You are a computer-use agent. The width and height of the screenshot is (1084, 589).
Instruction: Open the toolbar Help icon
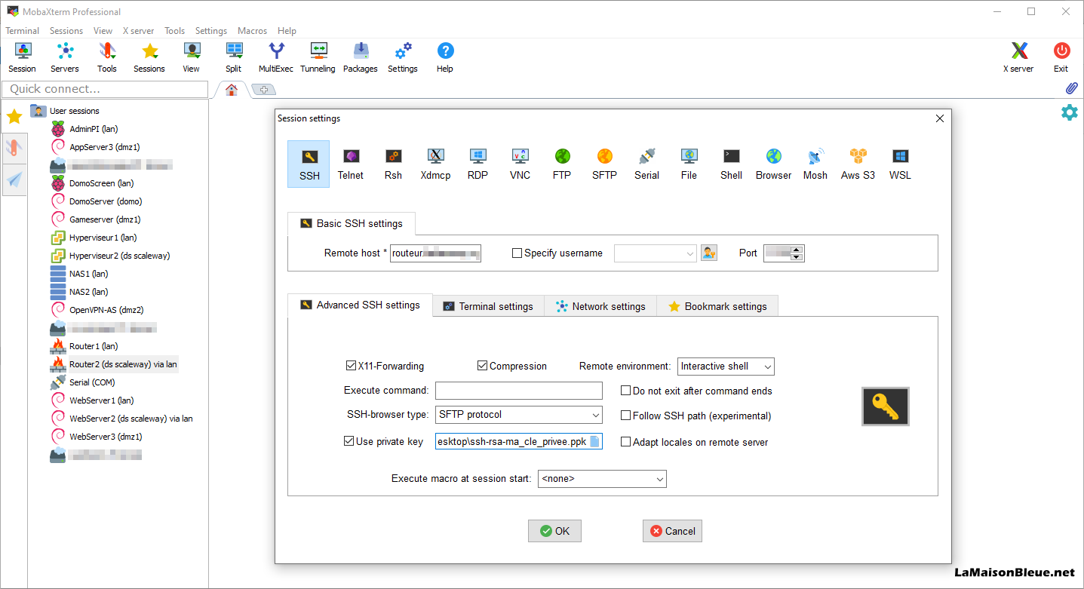click(x=445, y=57)
